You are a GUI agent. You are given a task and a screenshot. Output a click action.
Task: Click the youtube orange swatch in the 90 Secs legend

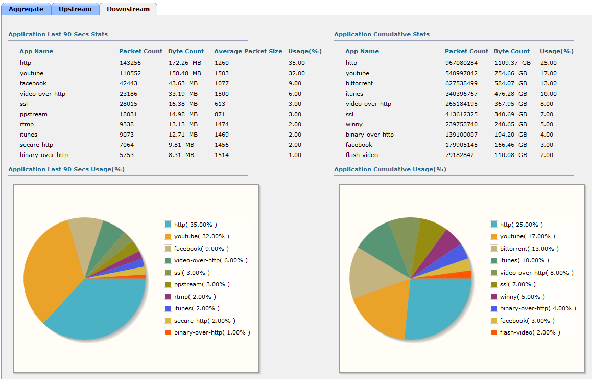168,236
